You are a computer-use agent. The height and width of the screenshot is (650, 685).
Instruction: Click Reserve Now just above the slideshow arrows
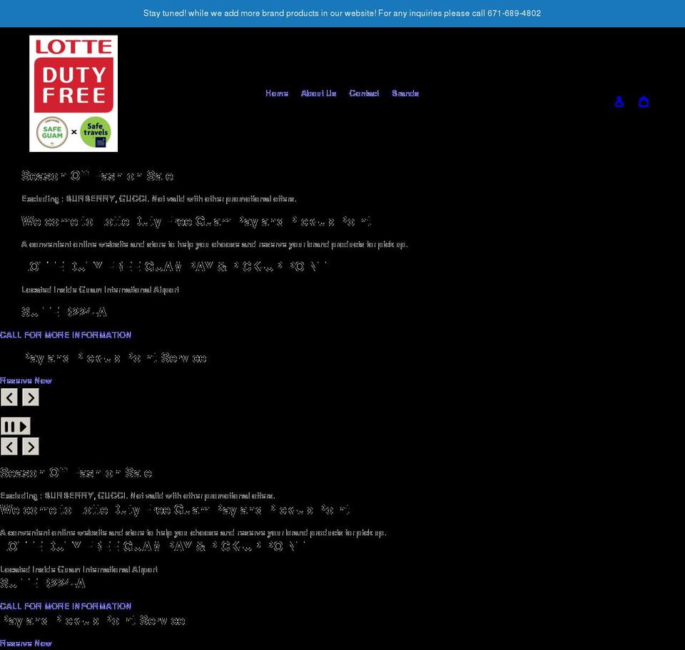point(26,380)
